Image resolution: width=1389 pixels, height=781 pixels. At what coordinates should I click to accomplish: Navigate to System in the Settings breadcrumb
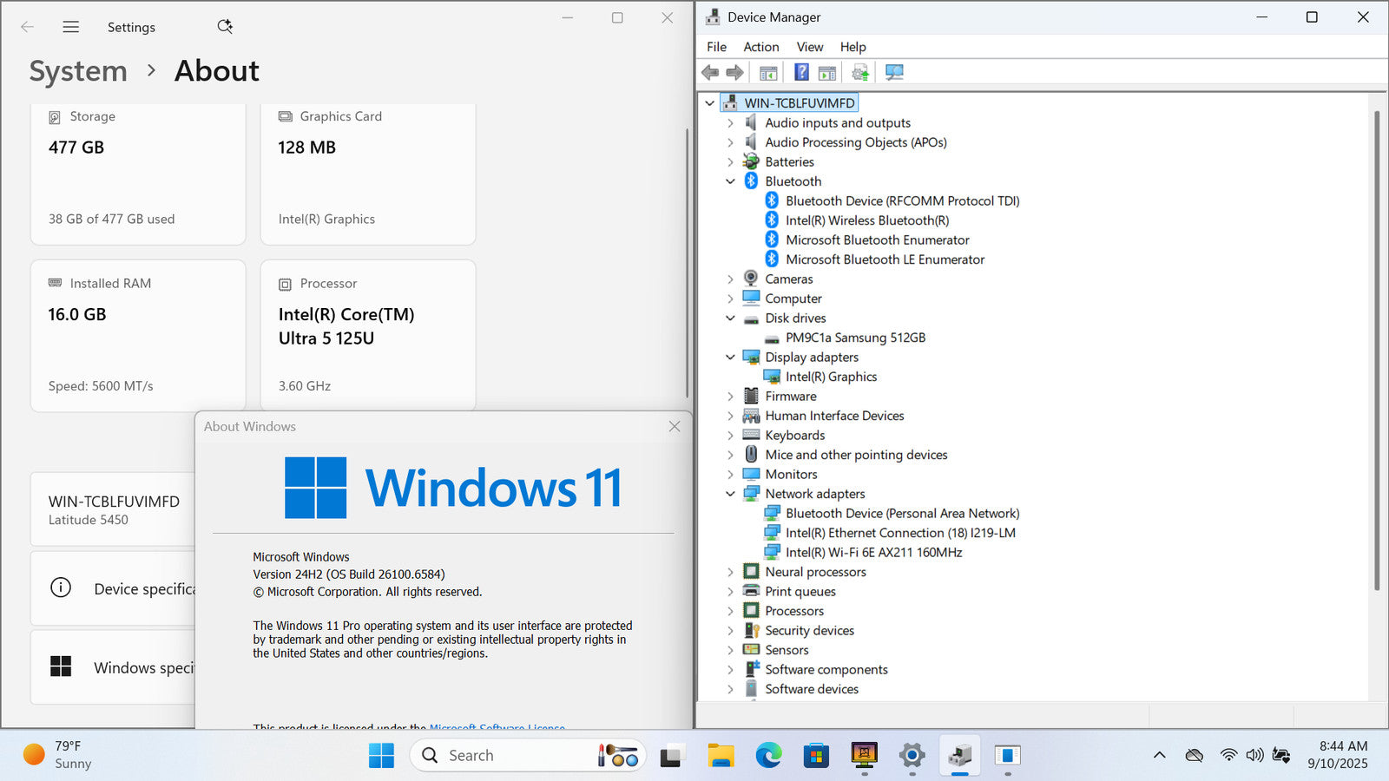click(78, 71)
